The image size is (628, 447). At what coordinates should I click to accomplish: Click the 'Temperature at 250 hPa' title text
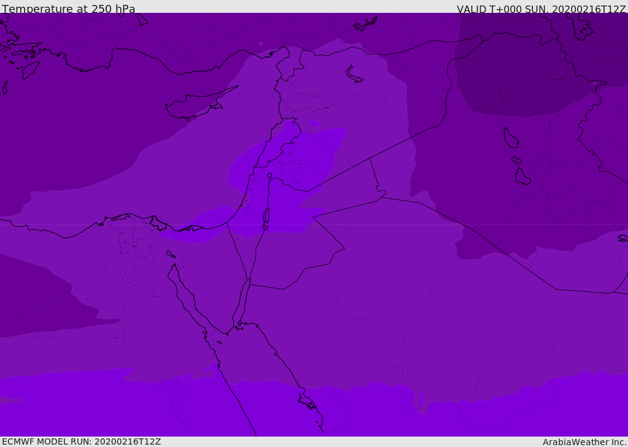[x=69, y=9]
